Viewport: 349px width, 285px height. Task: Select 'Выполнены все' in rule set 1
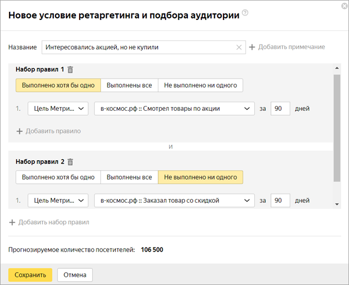(129, 85)
